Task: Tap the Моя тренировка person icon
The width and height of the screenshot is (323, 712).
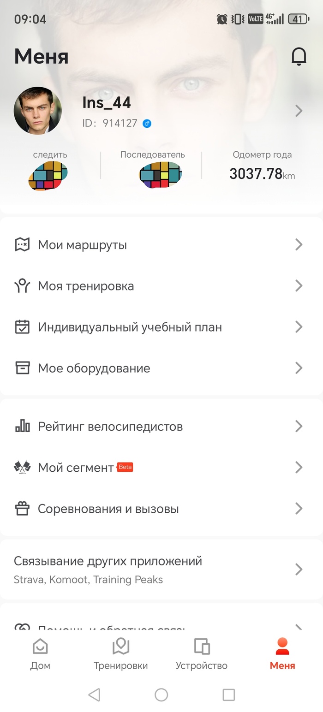Action: 22,286
